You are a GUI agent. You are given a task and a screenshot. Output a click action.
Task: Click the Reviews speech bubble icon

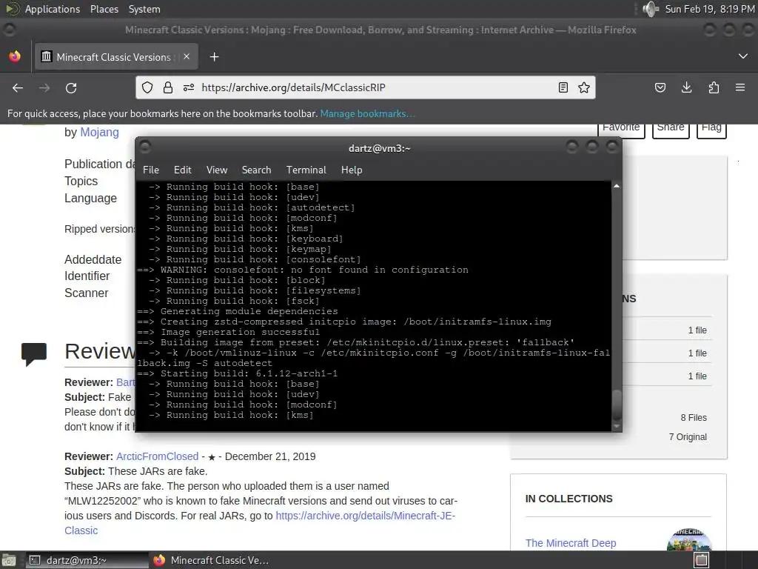point(34,354)
